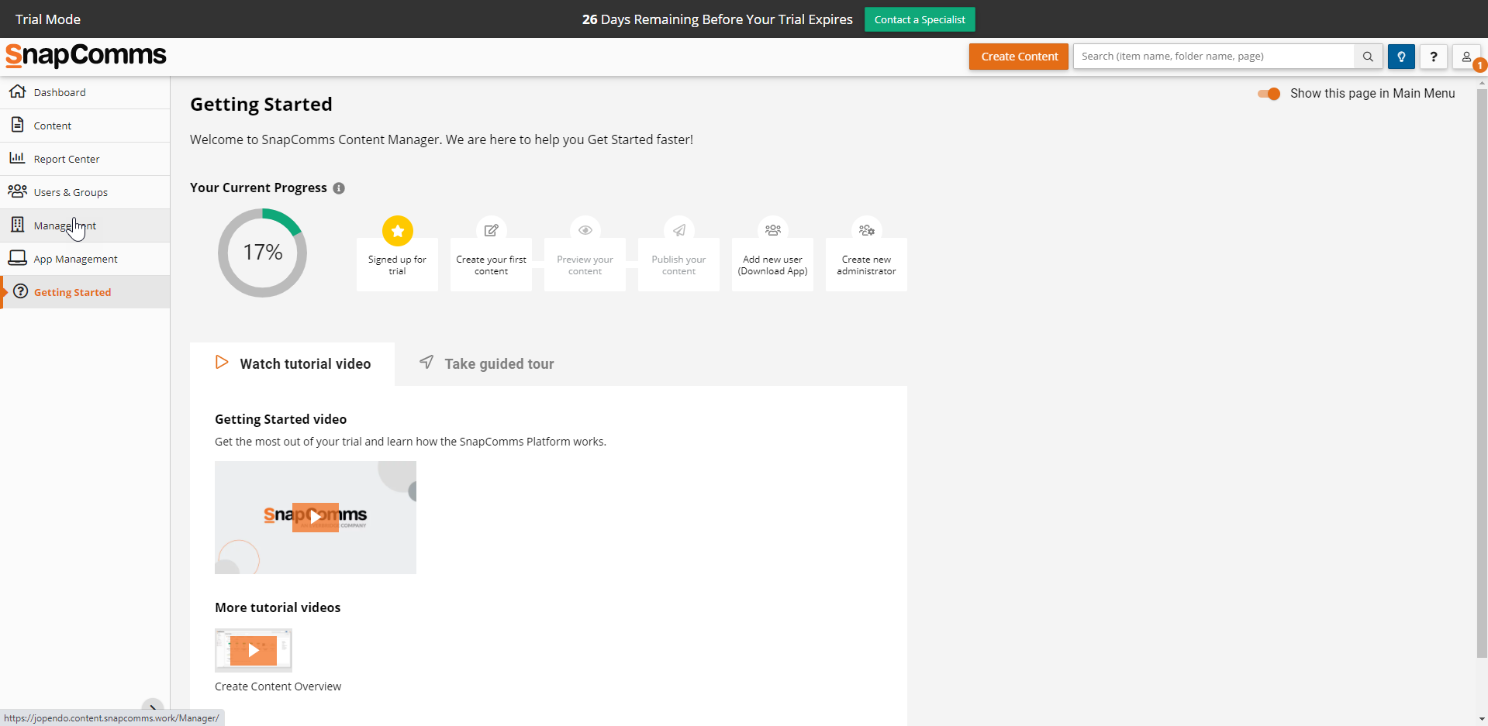The height and width of the screenshot is (726, 1488).
Task: Play the Create Content Overview thumbnail
Action: coord(254,650)
